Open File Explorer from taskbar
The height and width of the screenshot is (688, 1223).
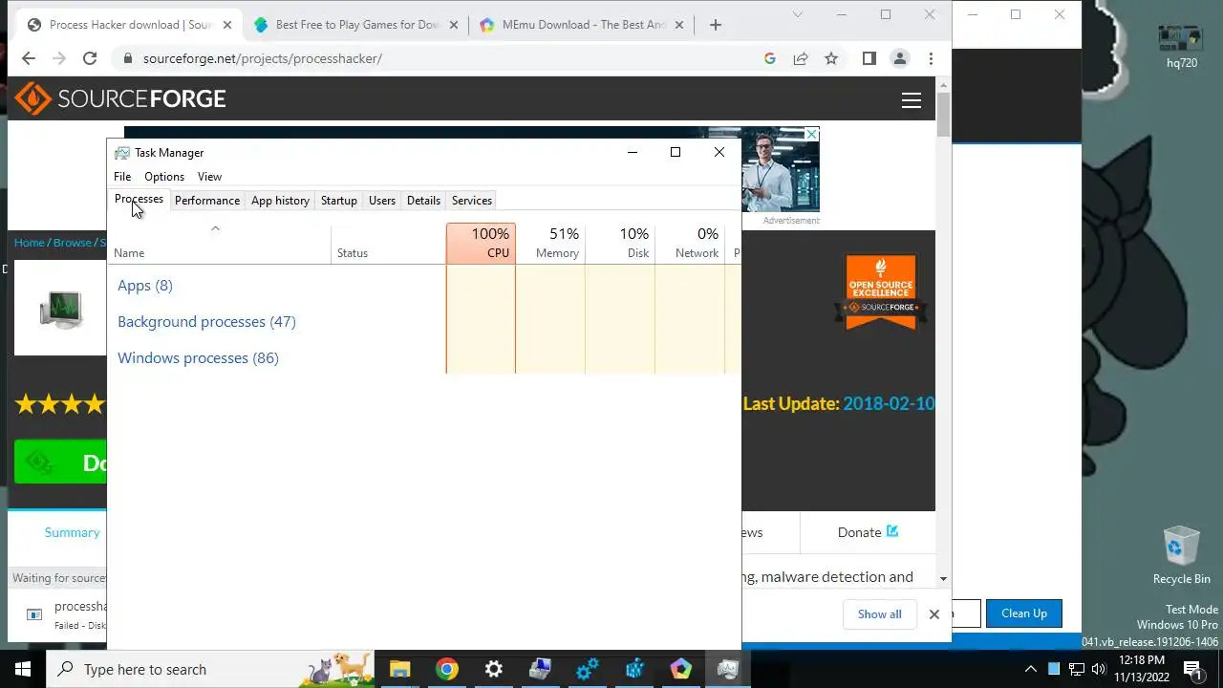(x=399, y=669)
